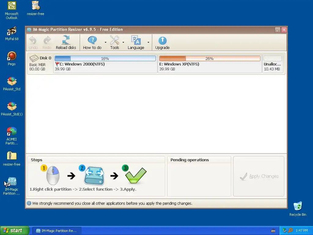Click the keyboard icon on taskbar

tap(273, 231)
